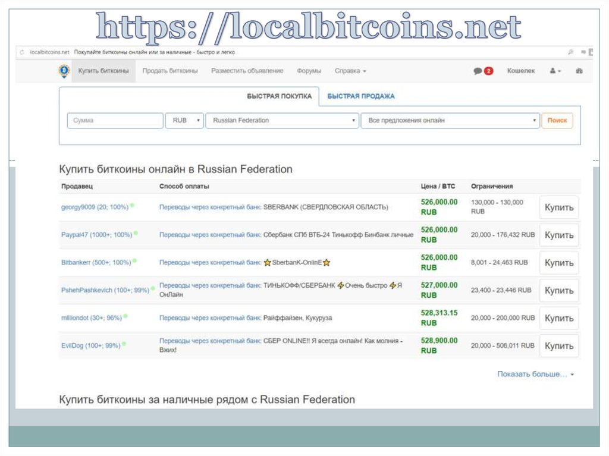Open Купить биткоины navigation item
609x456 pixels.
pos(103,71)
